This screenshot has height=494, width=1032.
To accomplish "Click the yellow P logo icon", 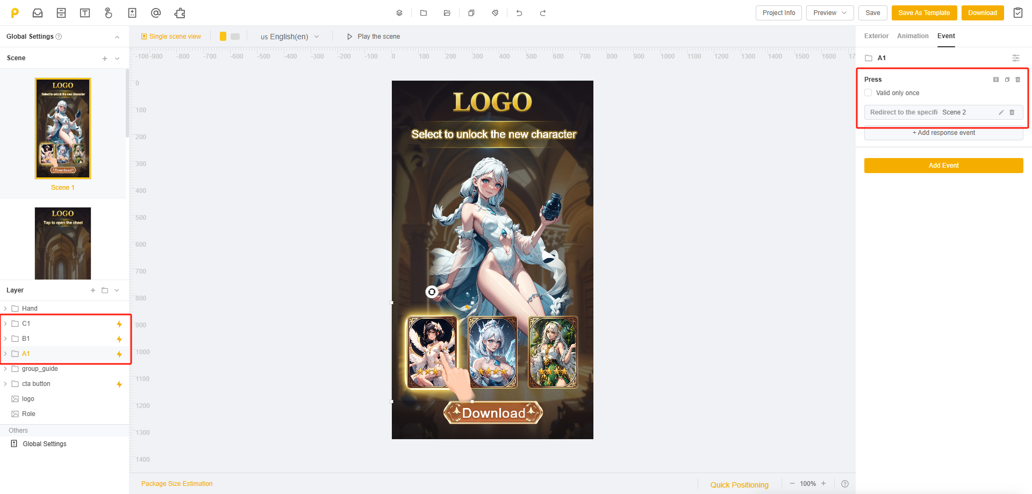I will [x=15, y=13].
